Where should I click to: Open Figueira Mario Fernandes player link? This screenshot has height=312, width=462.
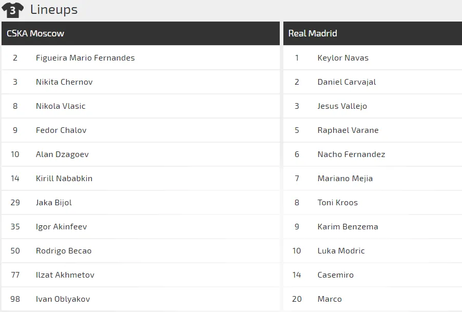pos(85,58)
